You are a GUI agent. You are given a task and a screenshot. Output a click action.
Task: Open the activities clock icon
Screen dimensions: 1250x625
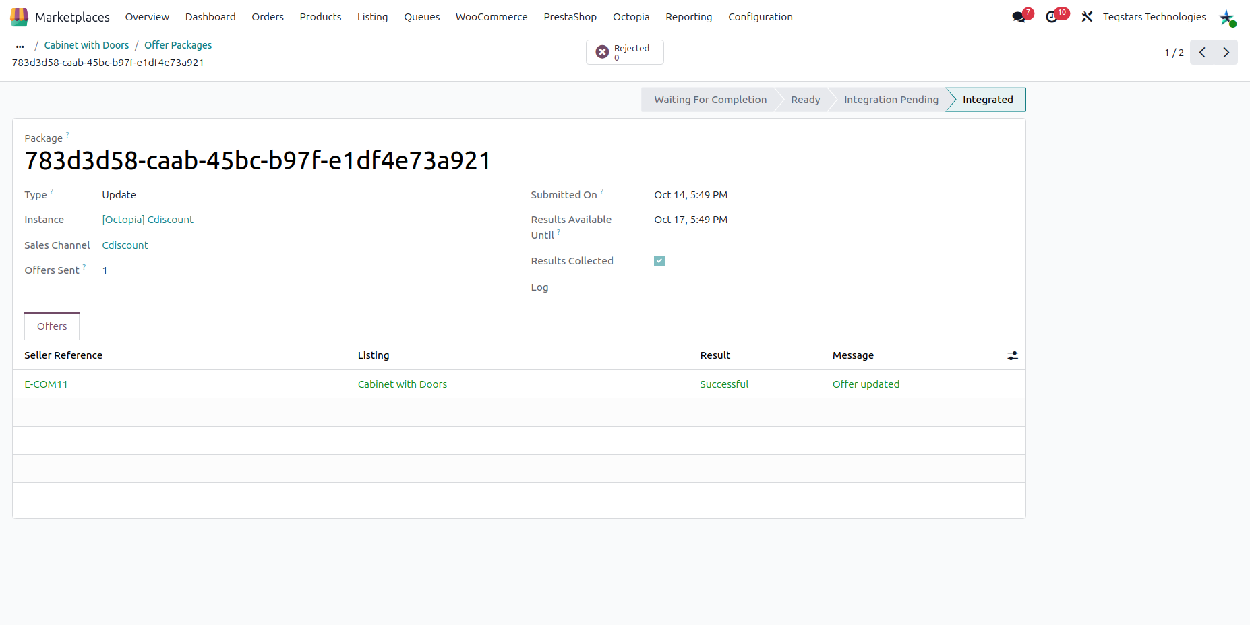[1052, 17]
